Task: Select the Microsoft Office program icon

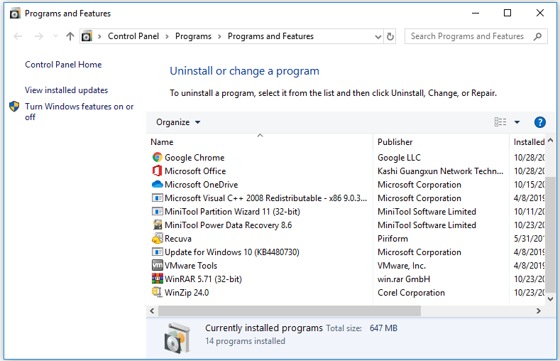Action: [157, 171]
